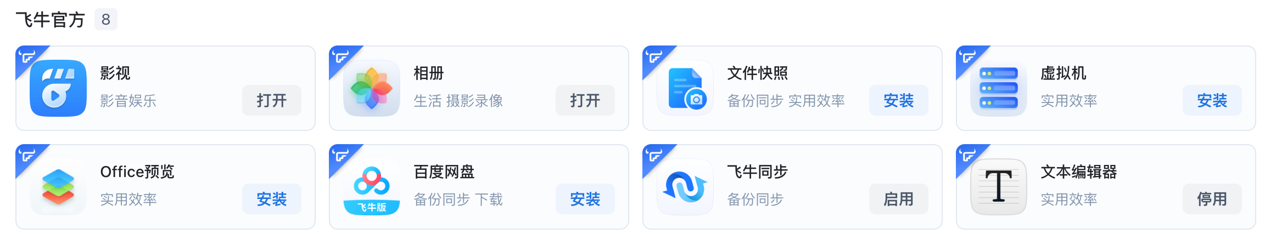1265x251 pixels.
Task: Select the 百度网盘 app title
Action: pos(444,172)
